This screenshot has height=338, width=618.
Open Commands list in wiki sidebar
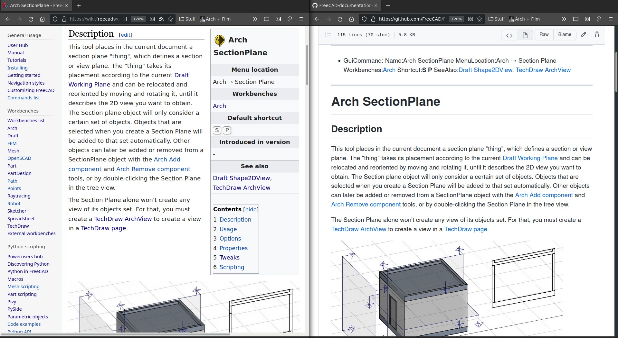point(24,98)
